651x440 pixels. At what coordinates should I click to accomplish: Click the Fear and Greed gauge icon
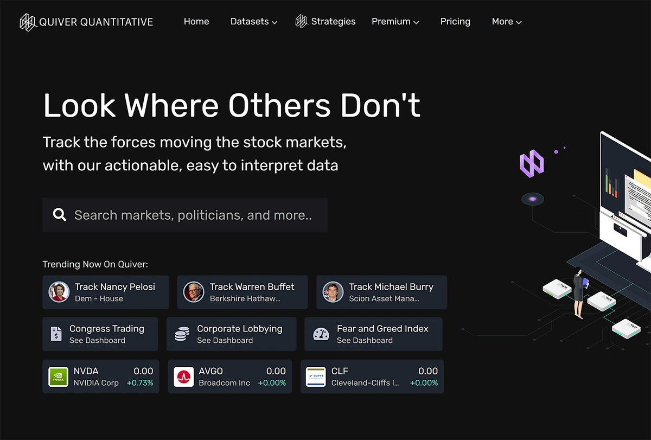pyautogui.click(x=321, y=334)
